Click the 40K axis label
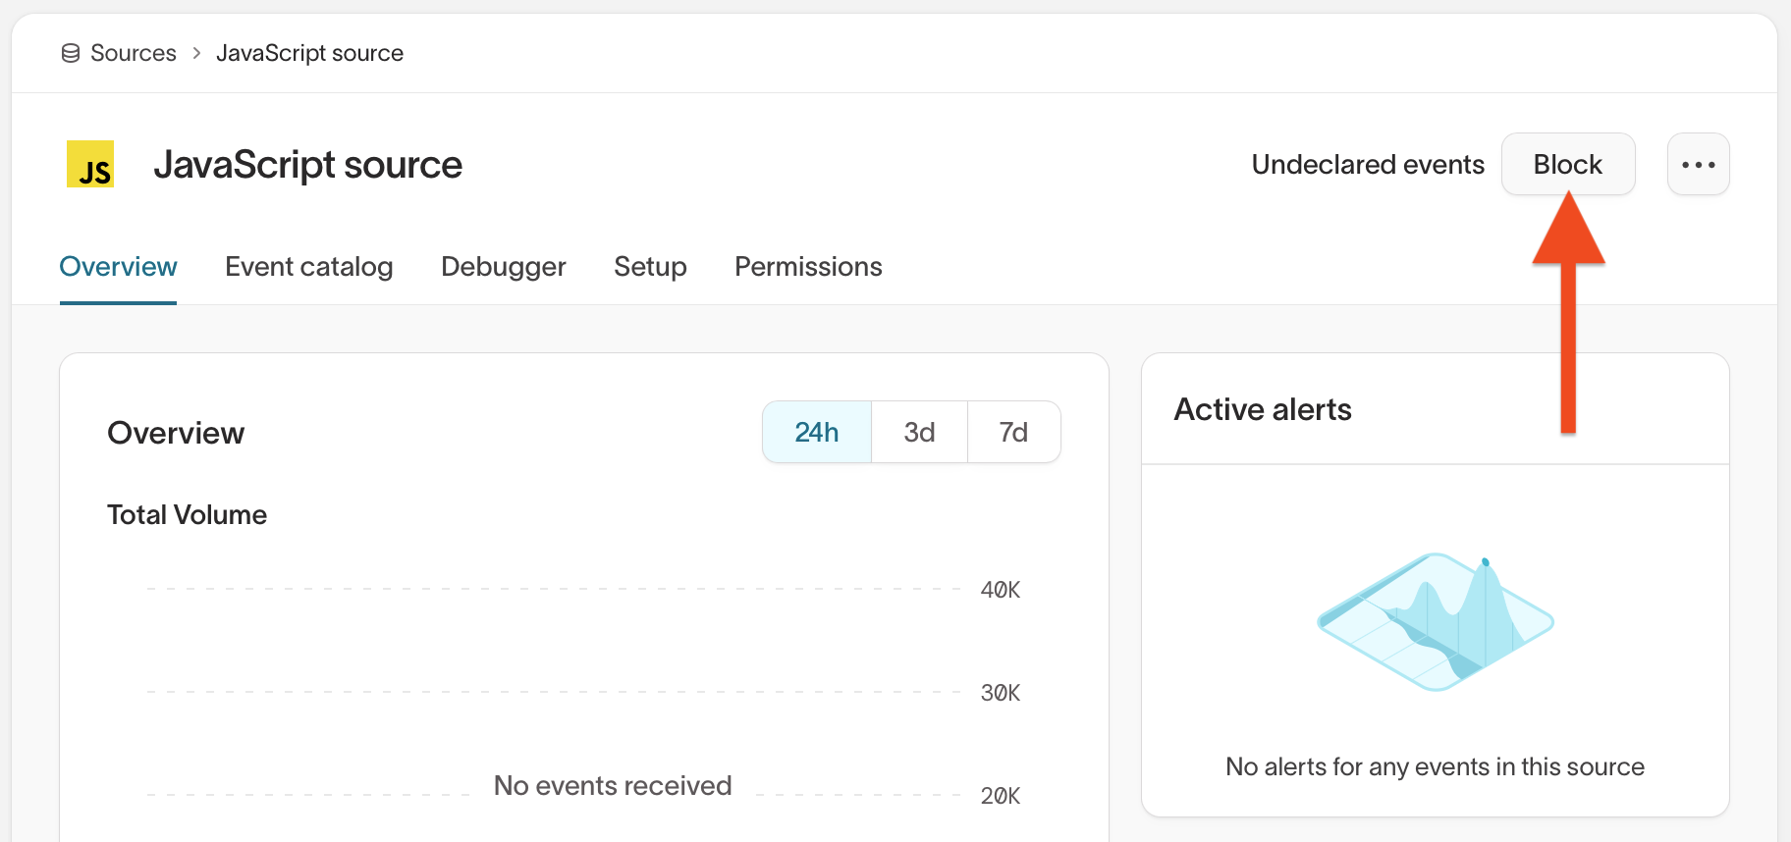 [x=1001, y=590]
